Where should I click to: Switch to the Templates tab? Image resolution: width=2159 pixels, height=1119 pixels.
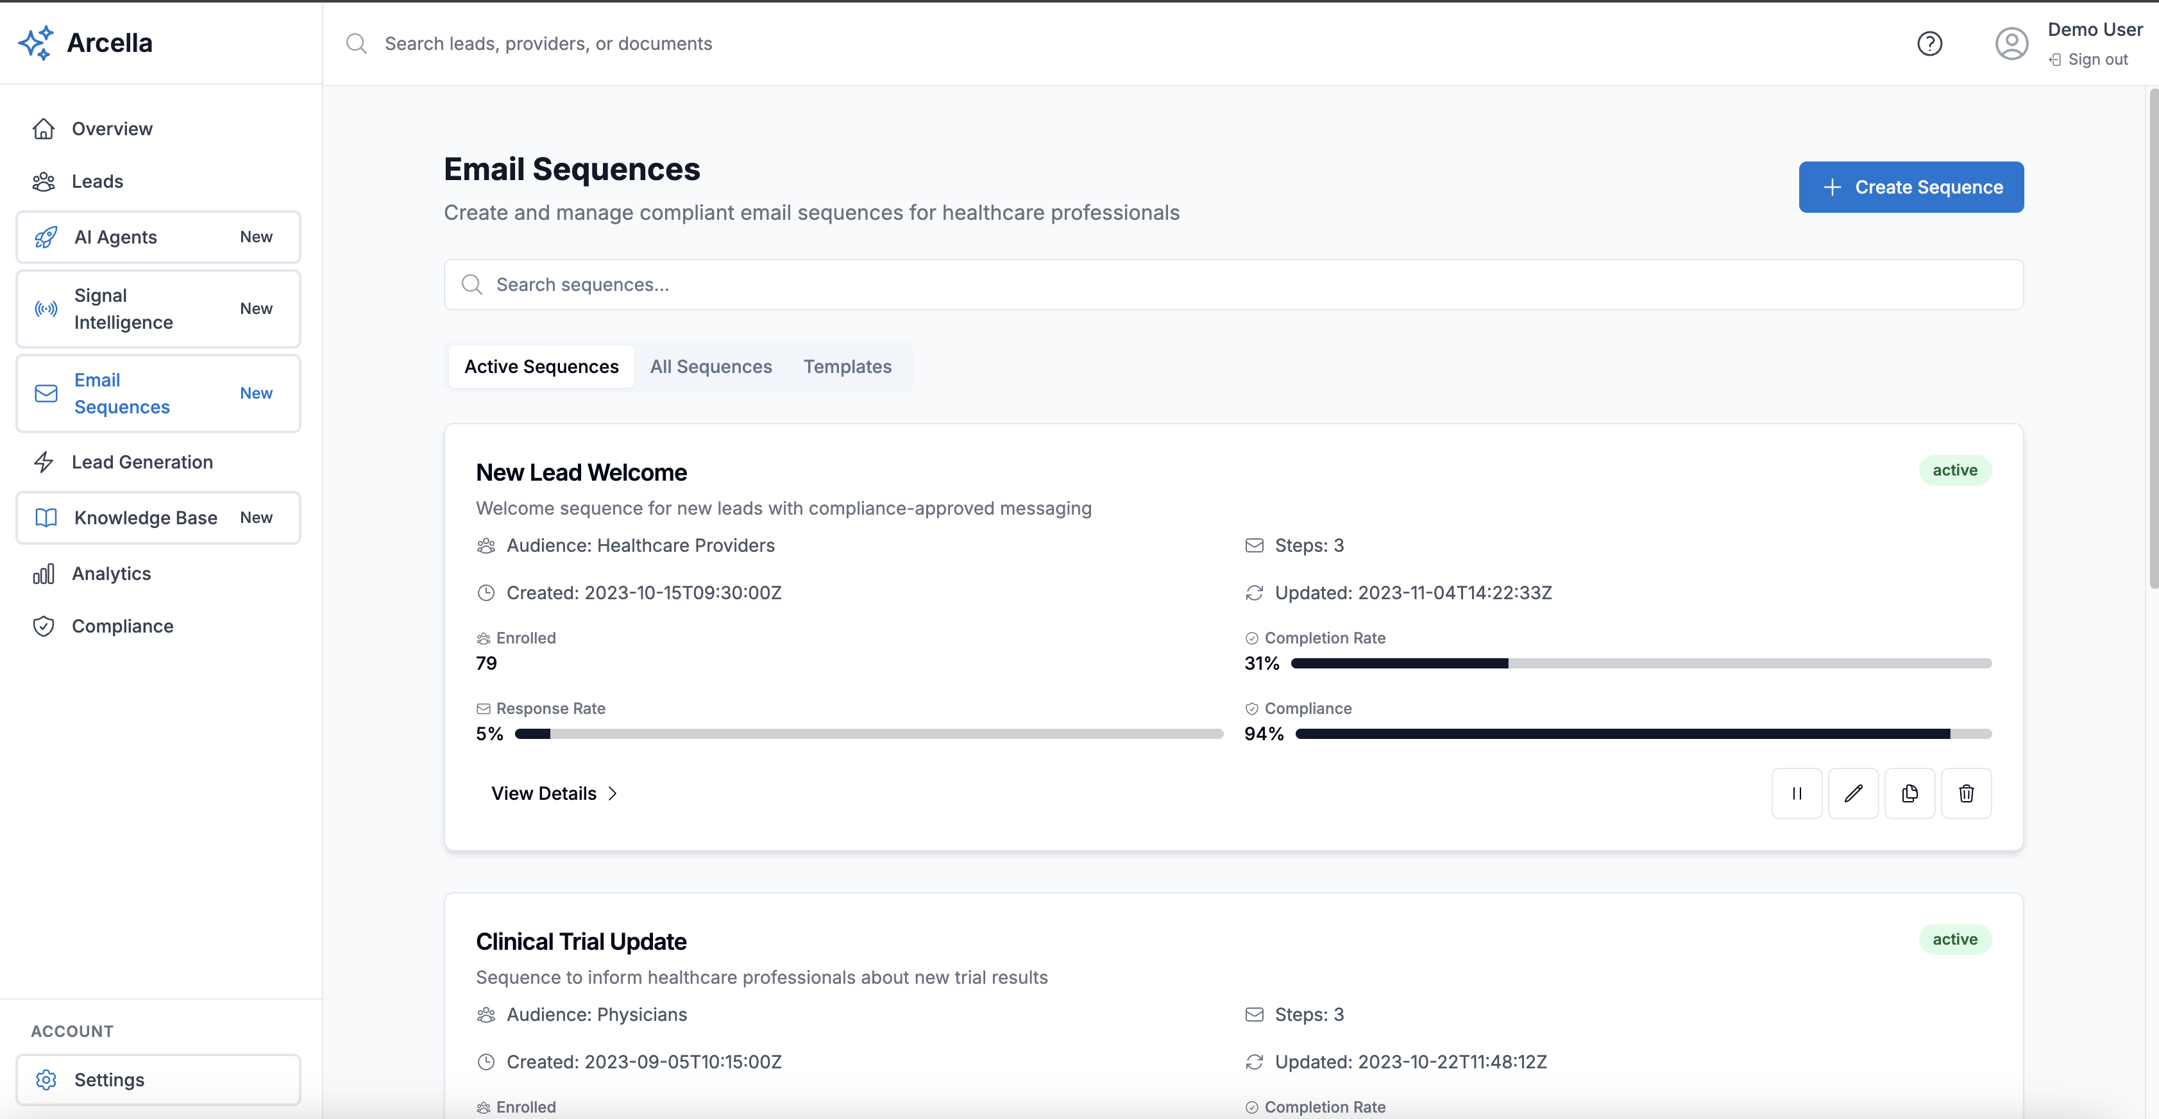pyautogui.click(x=847, y=367)
